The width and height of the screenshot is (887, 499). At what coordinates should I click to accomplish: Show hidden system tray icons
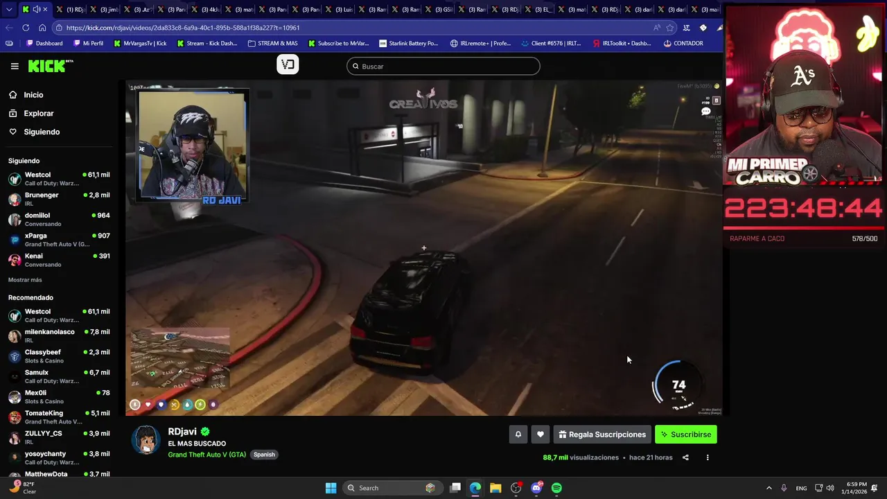click(769, 488)
